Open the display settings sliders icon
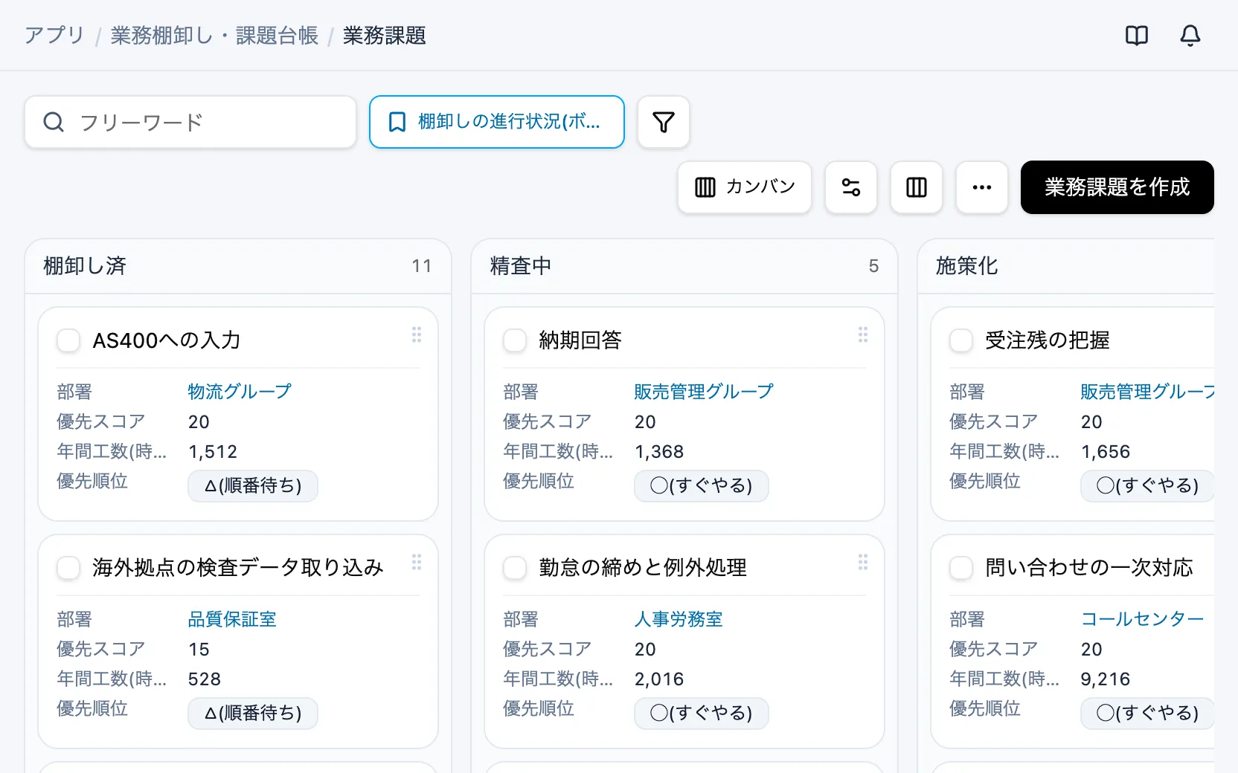 [851, 187]
